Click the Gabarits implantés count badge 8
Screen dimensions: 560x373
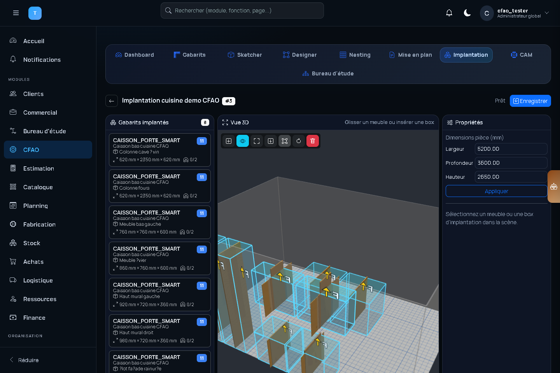205,122
